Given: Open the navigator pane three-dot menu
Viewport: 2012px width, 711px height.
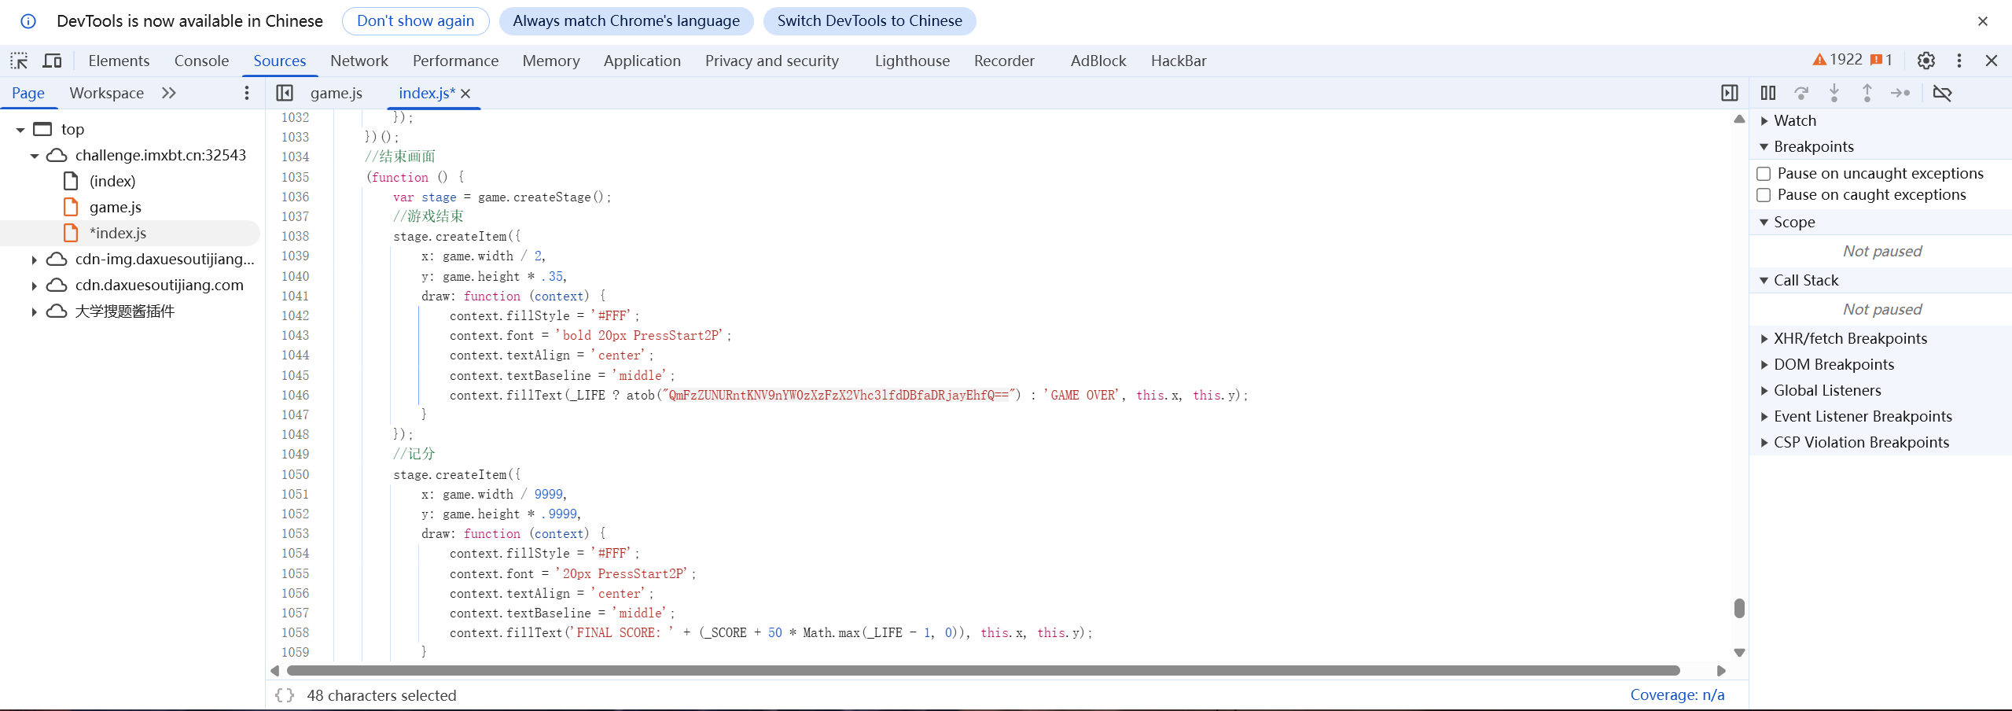Looking at the screenshot, I should pos(247,93).
